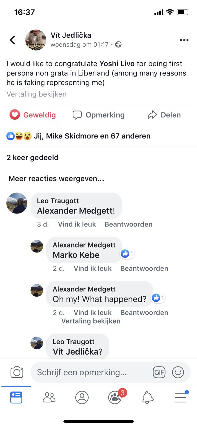Show translation under post text
This screenshot has height=427, width=197.
click(37, 94)
